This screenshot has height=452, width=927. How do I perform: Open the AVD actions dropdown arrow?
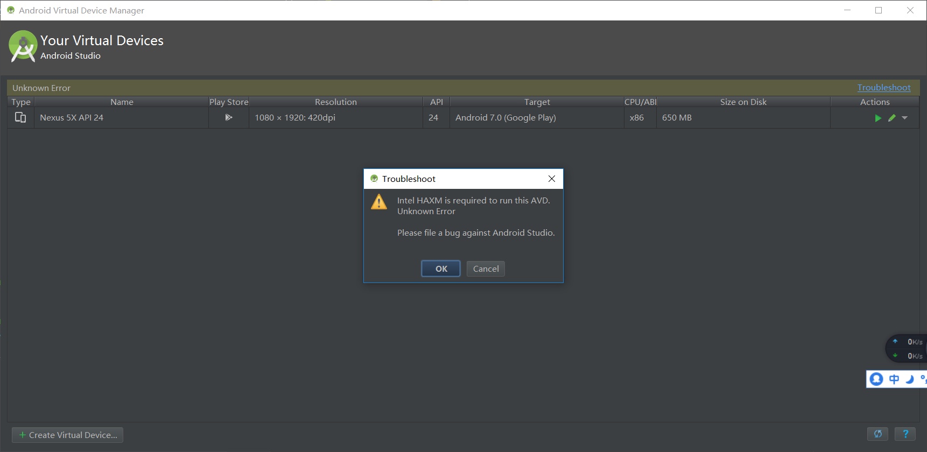coord(905,118)
